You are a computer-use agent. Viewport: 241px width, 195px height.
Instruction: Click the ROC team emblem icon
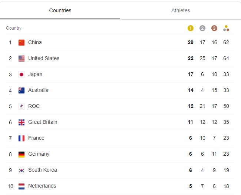(22, 106)
